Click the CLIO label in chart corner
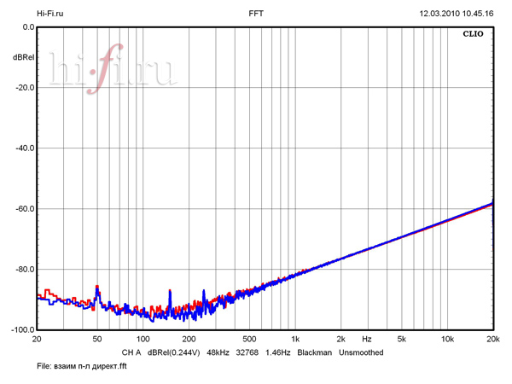This screenshot has width=512, height=384. (472, 35)
